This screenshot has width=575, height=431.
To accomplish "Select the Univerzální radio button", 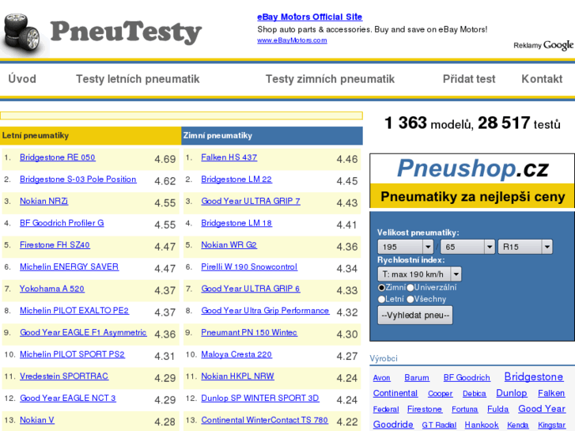I will (x=410, y=288).
